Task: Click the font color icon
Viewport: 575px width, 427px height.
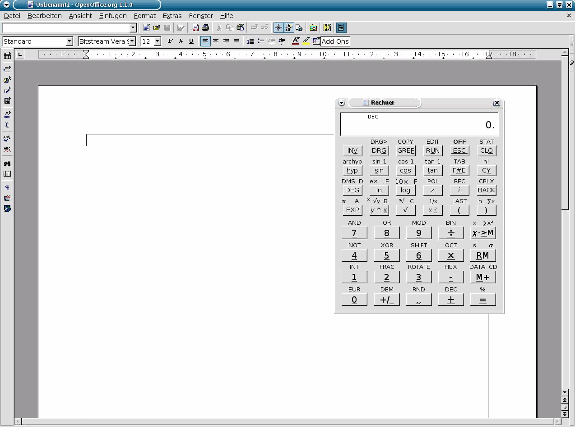Action: pyautogui.click(x=296, y=41)
